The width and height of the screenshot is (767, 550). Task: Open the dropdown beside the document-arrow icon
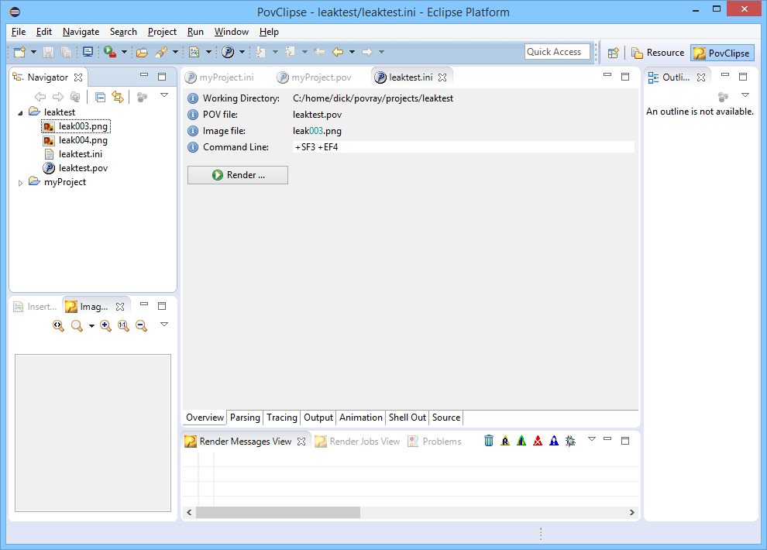[x=208, y=52]
